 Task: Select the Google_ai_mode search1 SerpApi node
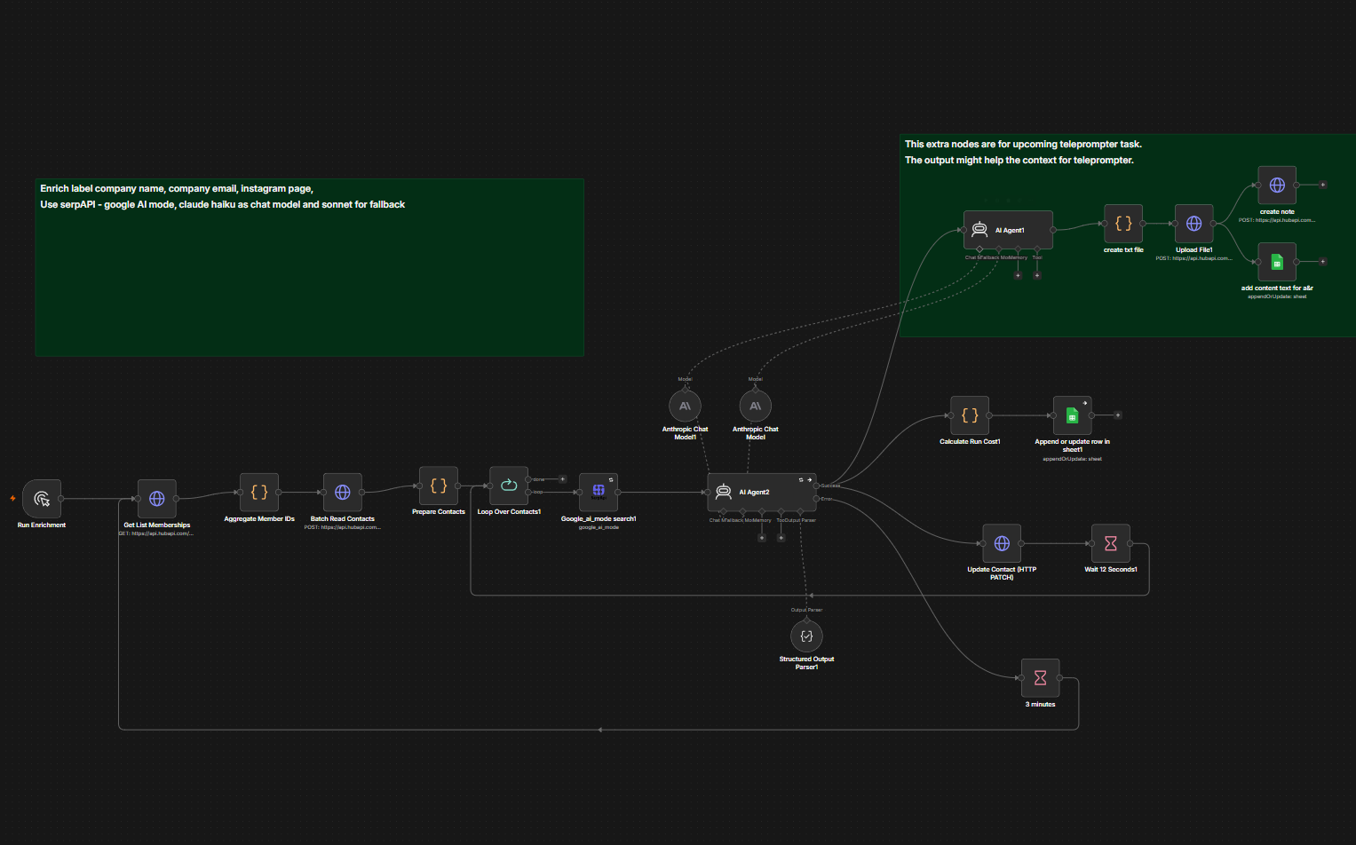pos(599,493)
